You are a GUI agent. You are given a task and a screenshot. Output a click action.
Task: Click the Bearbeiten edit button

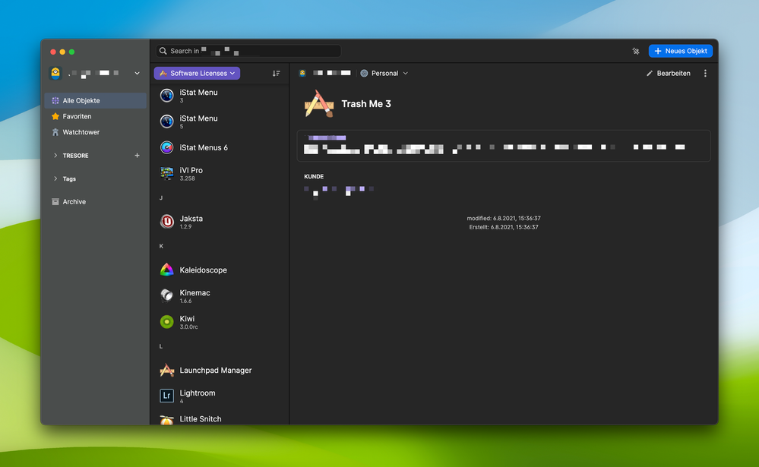pyautogui.click(x=669, y=73)
